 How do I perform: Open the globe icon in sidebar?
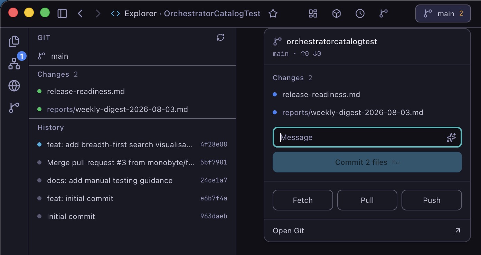(14, 86)
